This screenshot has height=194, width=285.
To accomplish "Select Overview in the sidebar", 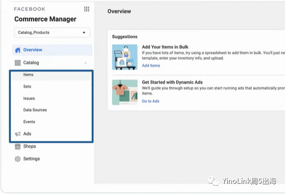I will [x=52, y=50].
